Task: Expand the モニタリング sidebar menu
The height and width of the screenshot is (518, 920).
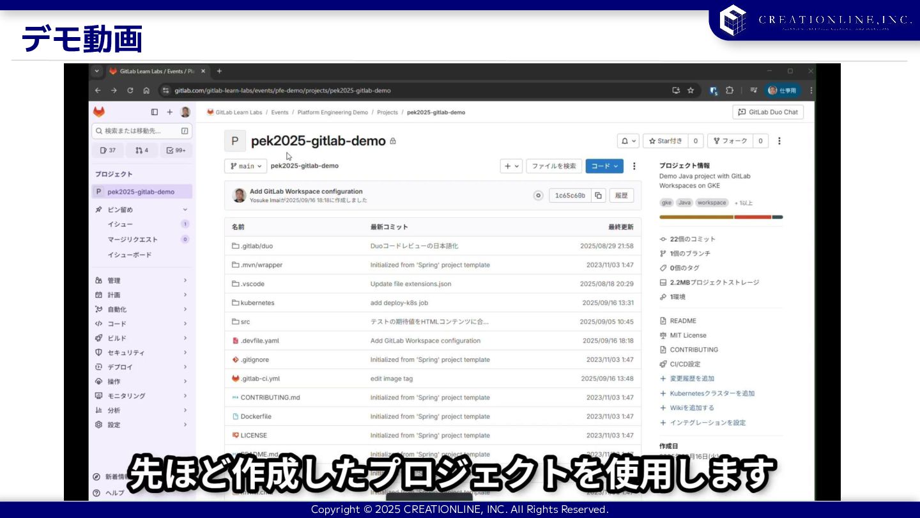Action: 142,396
